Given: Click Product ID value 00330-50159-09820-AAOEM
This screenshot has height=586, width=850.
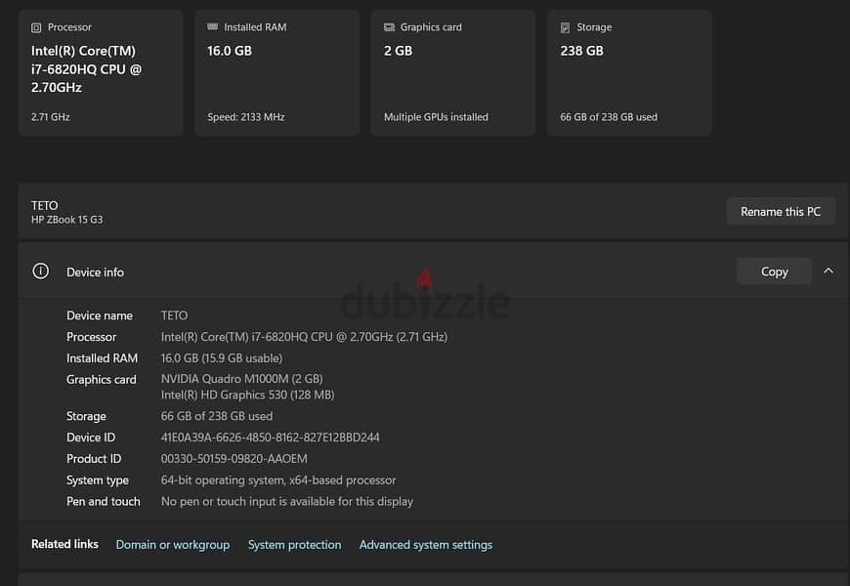Looking at the screenshot, I should (x=234, y=459).
